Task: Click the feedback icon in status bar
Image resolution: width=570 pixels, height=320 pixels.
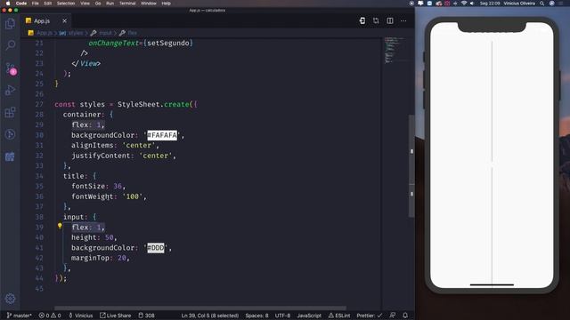Action: pos(392,316)
